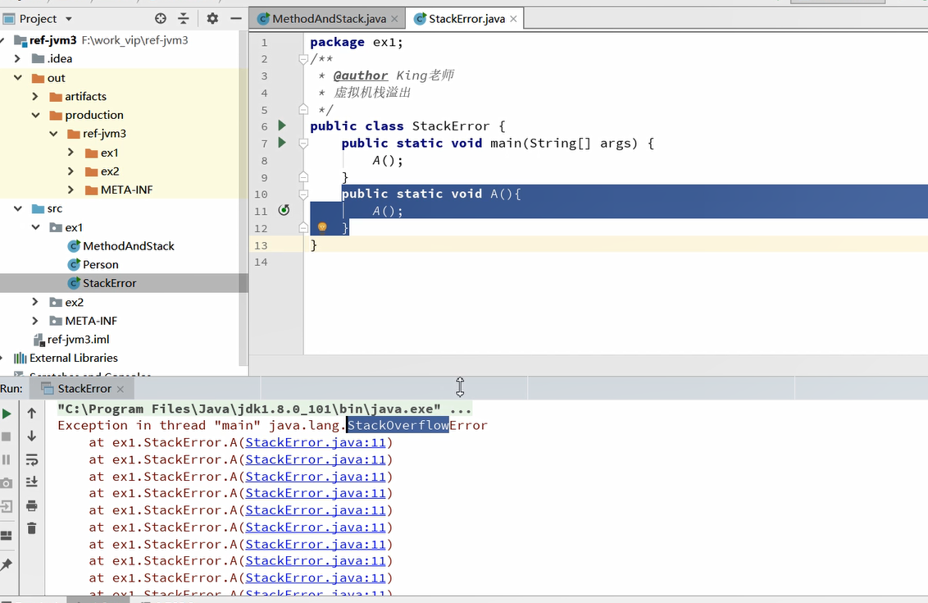Collapse the ref-jvm3 output folder
The image size is (928, 603).
coord(53,134)
